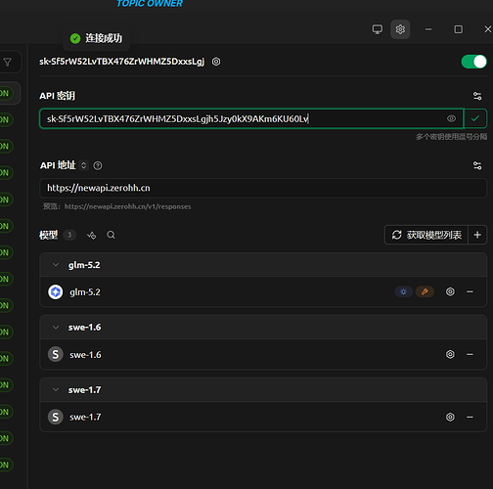Show the API key with eye icon

tap(451, 118)
